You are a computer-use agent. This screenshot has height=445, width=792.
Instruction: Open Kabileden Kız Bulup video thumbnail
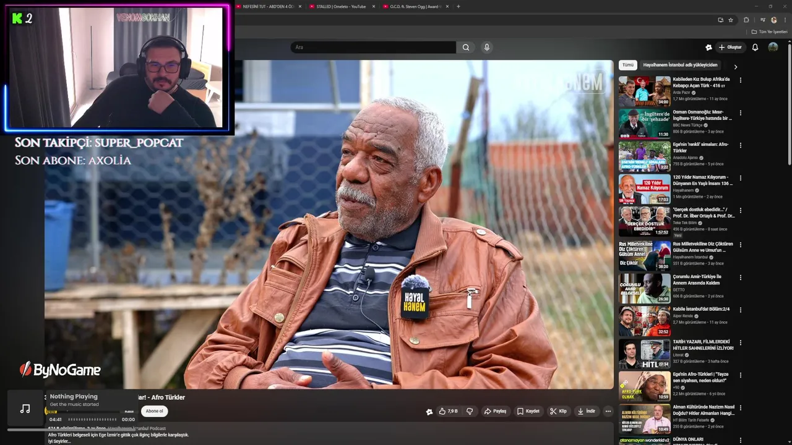tap(644, 91)
